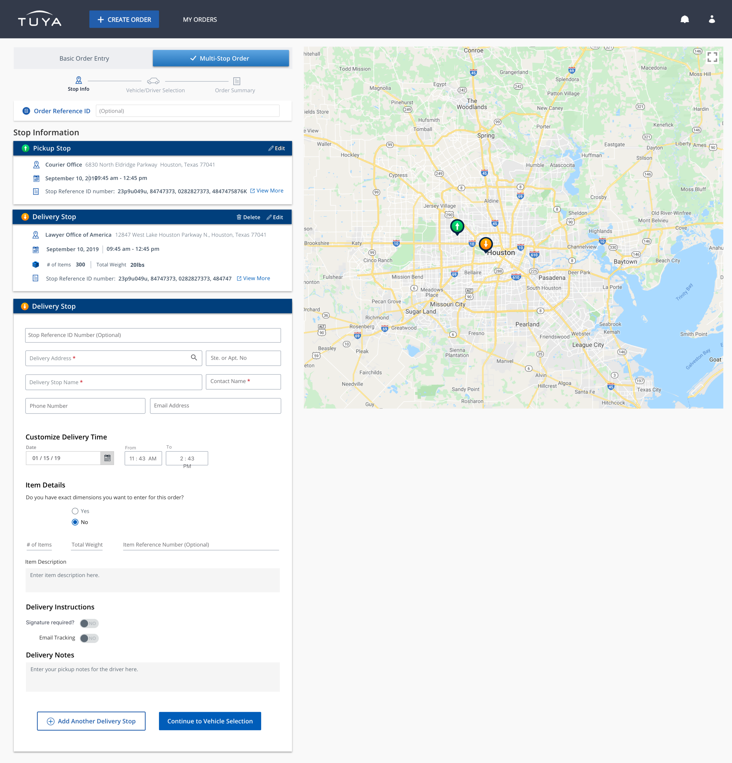View More delivery stop reference IDs
The height and width of the screenshot is (763, 732).
(x=254, y=278)
